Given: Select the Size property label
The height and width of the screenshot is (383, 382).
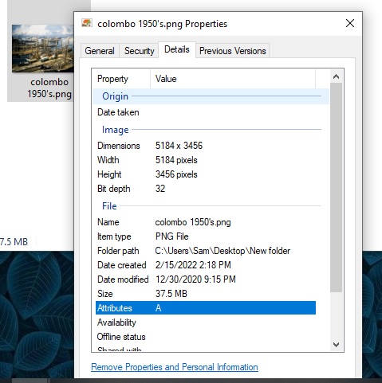Looking at the screenshot, I should (105, 294).
